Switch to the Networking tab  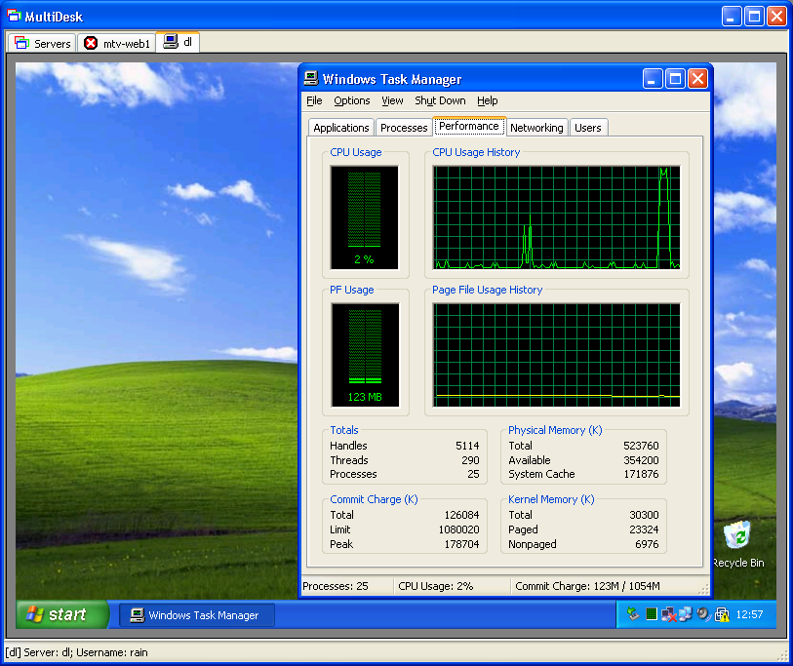[536, 128]
